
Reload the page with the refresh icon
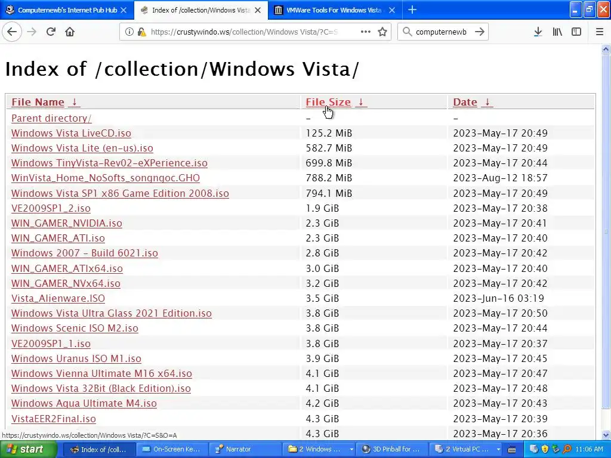coord(51,32)
